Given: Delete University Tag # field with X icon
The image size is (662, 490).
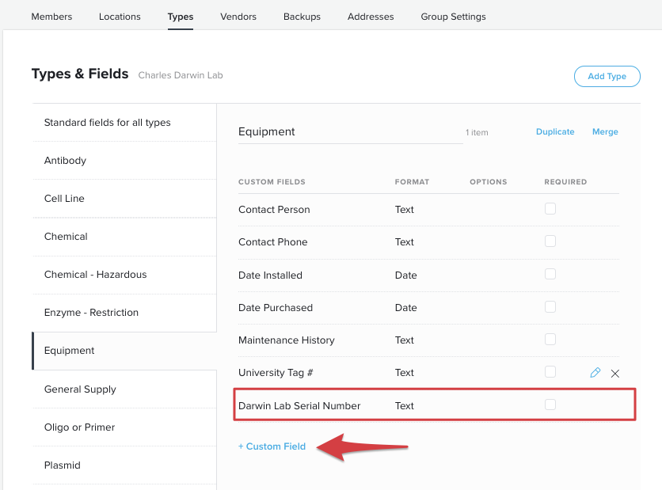Looking at the screenshot, I should pyautogui.click(x=615, y=373).
